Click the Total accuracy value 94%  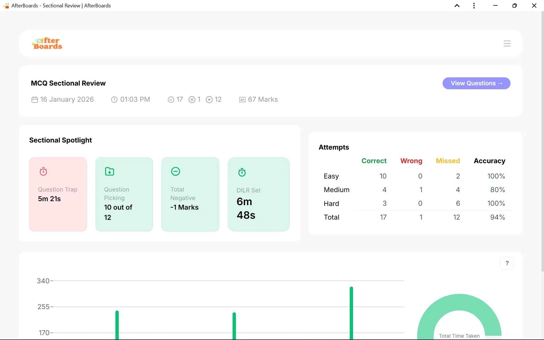498,217
